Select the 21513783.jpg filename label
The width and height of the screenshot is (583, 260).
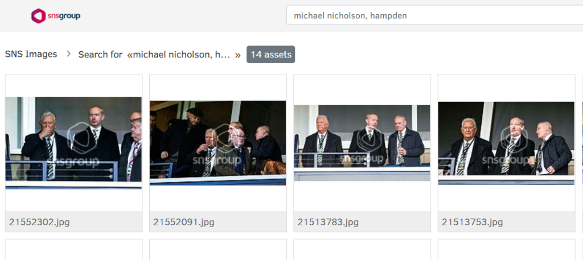click(x=328, y=222)
